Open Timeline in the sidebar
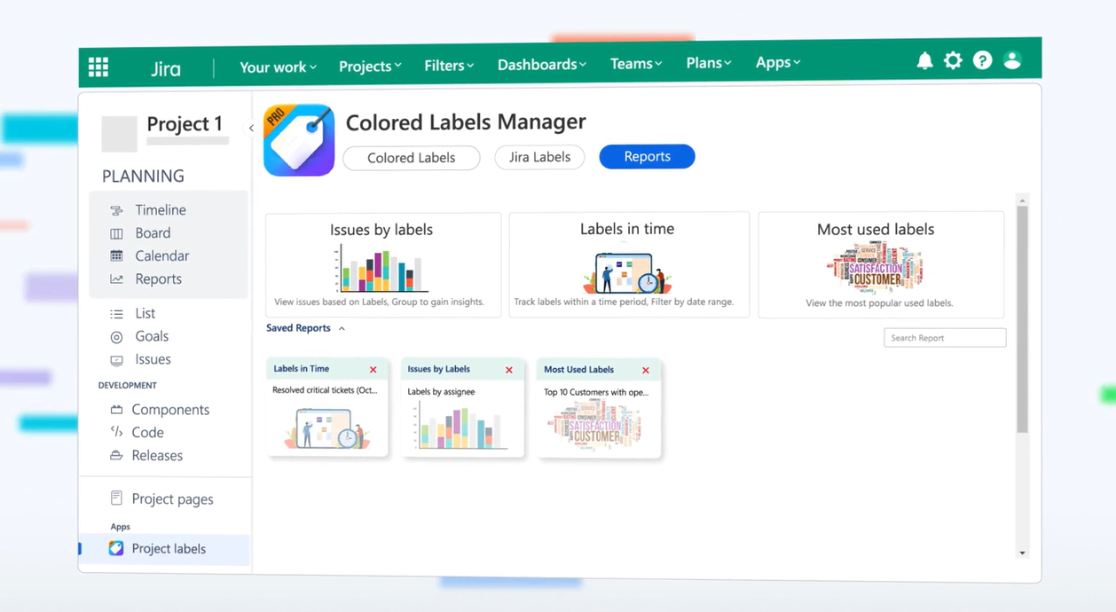 click(x=160, y=210)
